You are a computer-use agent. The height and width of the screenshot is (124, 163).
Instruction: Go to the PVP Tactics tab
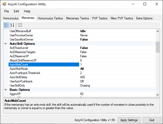coord(100,18)
